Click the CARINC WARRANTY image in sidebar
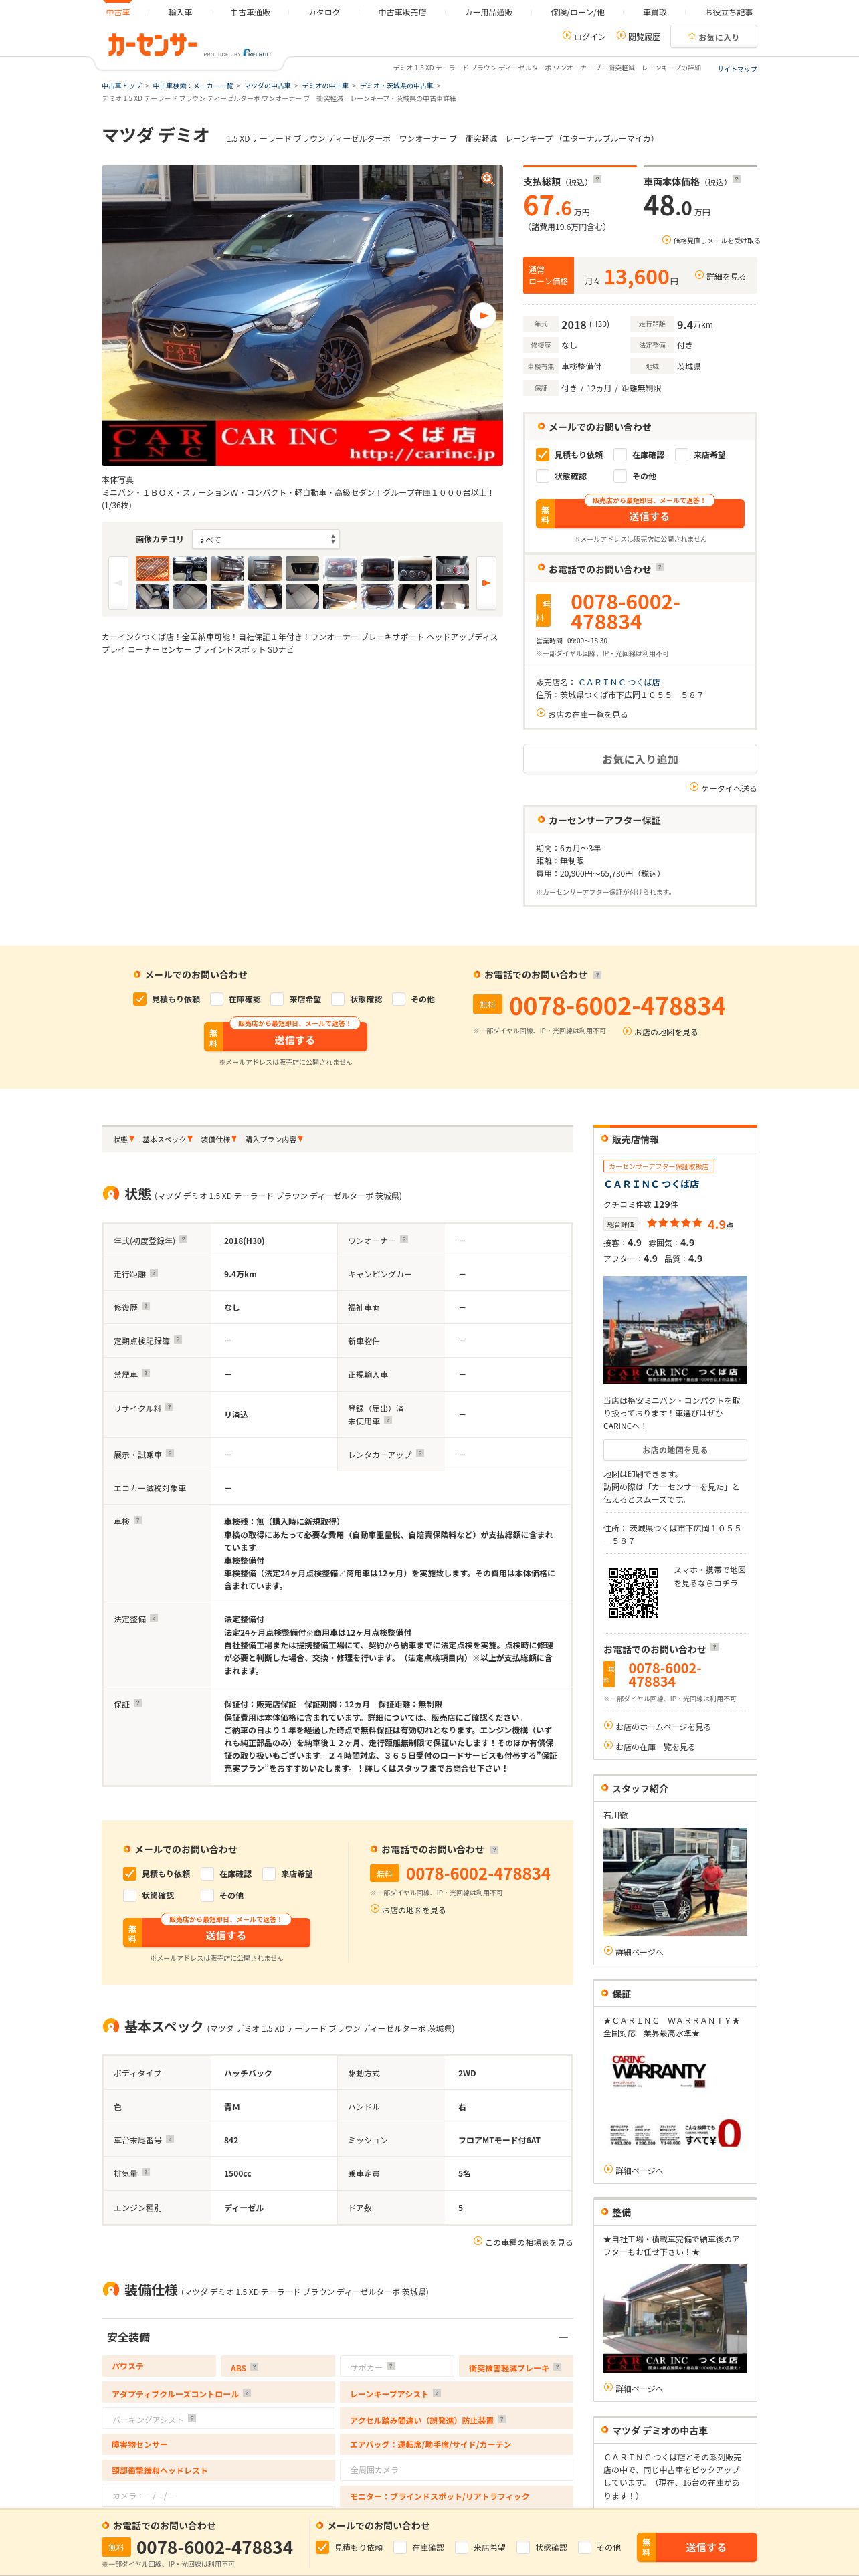The height and width of the screenshot is (2576, 859). click(675, 2098)
